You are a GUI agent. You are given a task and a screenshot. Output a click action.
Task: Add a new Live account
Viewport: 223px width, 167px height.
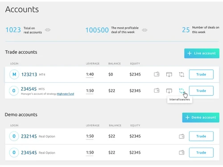coord(202,53)
